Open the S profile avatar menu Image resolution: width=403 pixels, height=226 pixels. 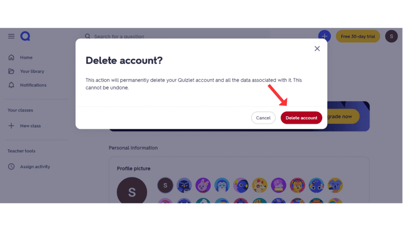coord(391,36)
